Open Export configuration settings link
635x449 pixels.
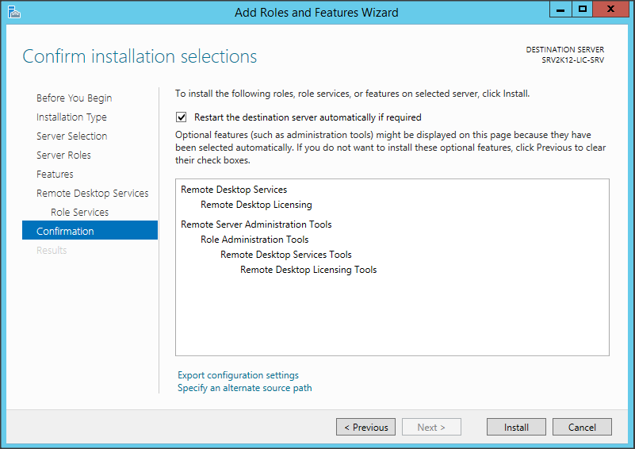click(238, 375)
